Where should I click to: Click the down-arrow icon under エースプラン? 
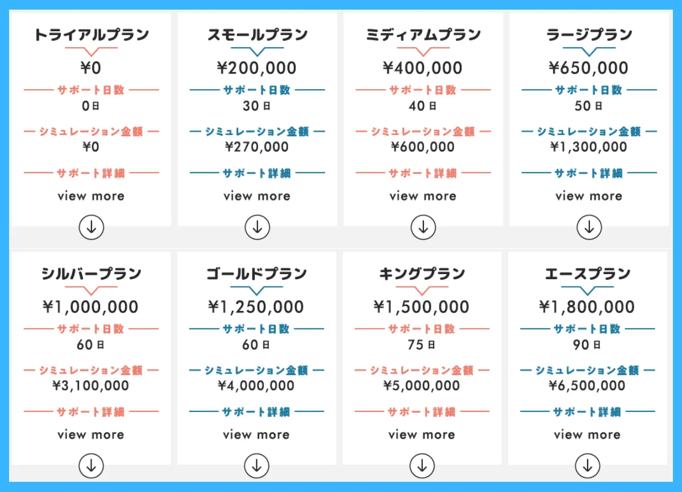(x=587, y=466)
